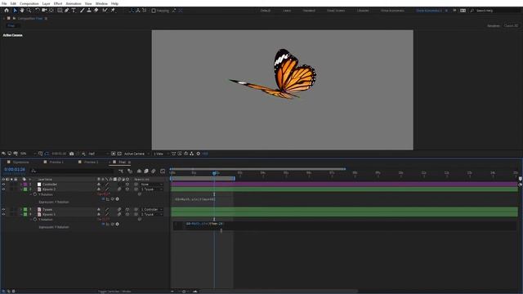Image resolution: width=523 pixels, height=294 pixels.
Task: Click the Draft 3D icon in the timeline header
Action: coord(130,171)
